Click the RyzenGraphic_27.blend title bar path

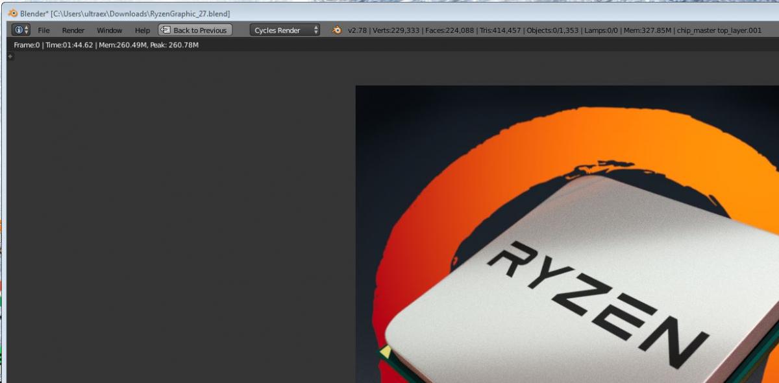pyautogui.click(x=140, y=14)
